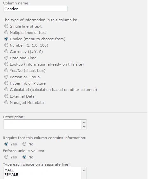Select Managed Metadata column type

(x=6, y=103)
